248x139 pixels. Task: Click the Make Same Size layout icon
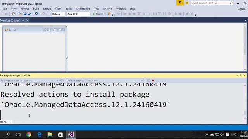click(x=164, y=14)
